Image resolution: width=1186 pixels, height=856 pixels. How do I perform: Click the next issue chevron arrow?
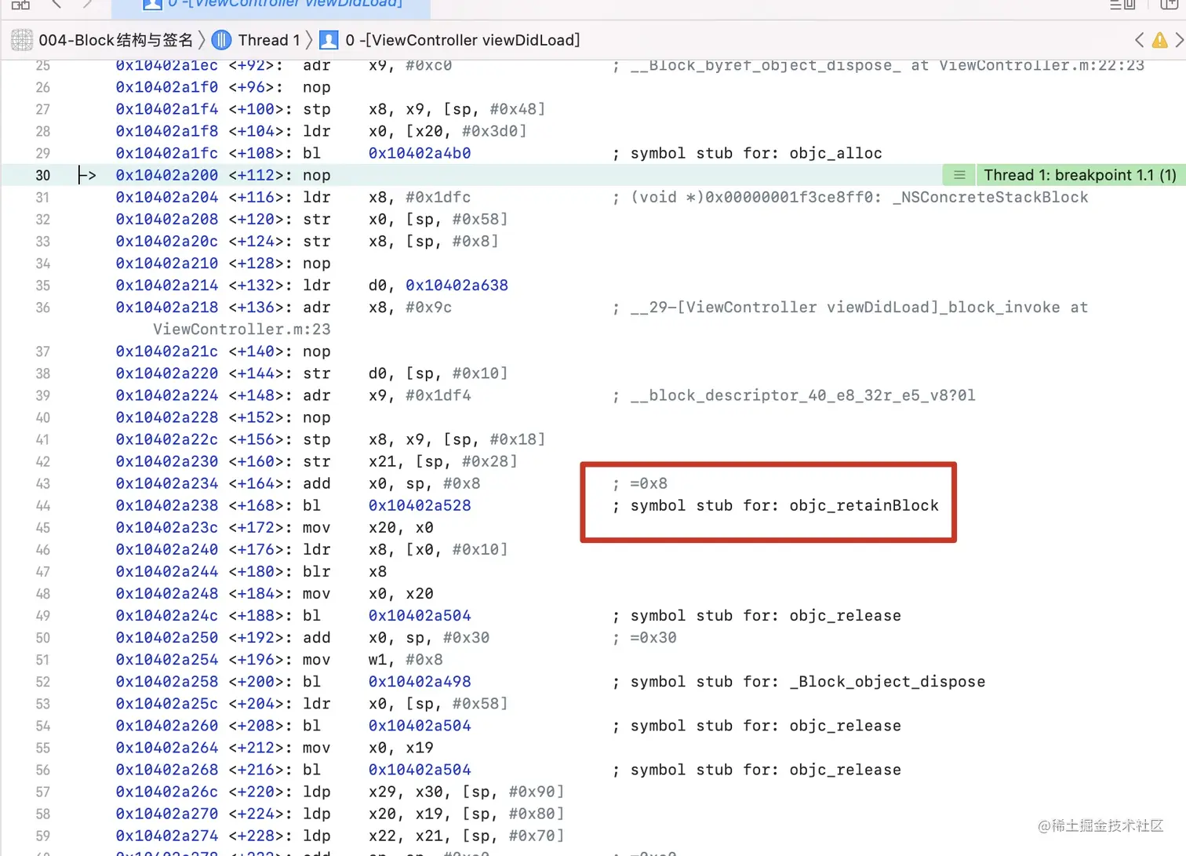click(x=1180, y=40)
